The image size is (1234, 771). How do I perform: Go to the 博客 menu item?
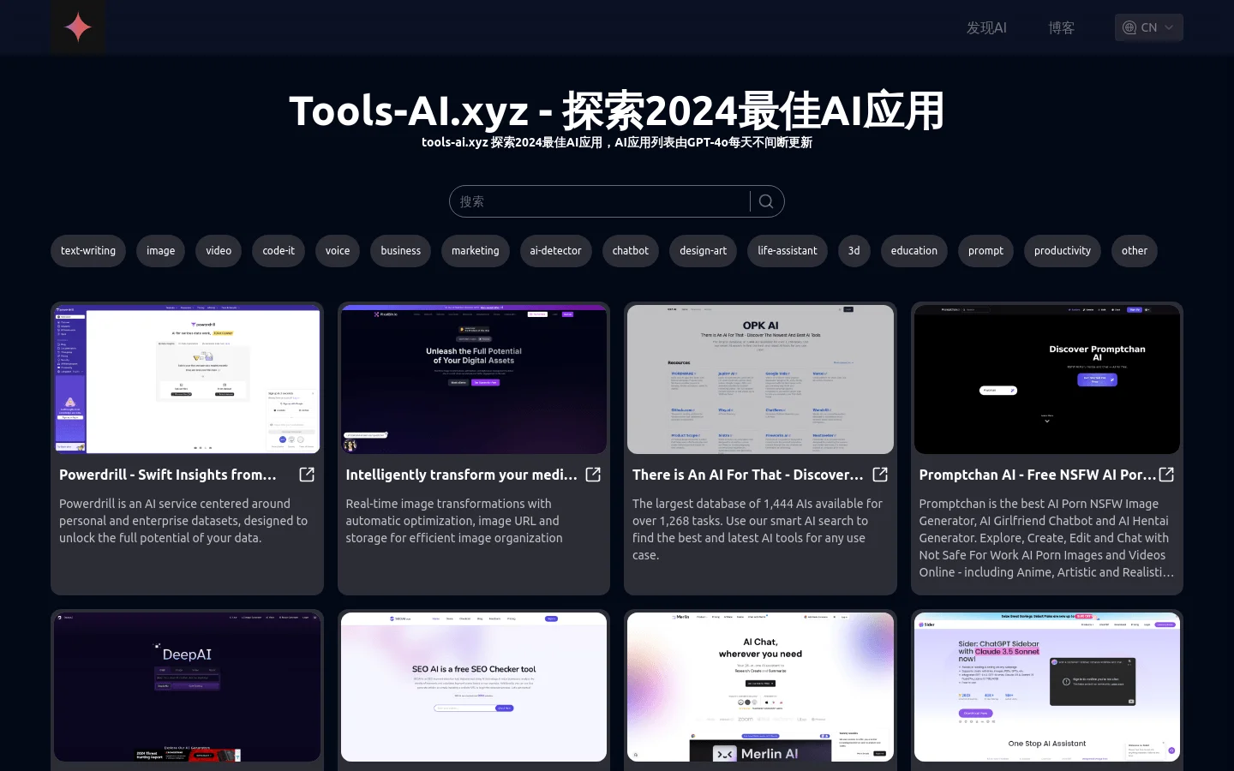1061,27
